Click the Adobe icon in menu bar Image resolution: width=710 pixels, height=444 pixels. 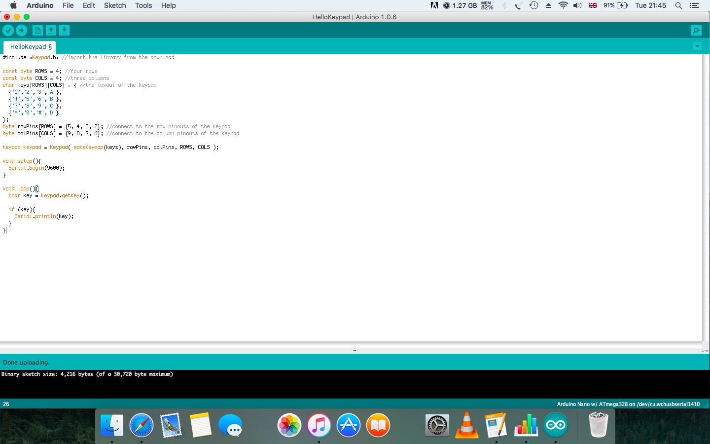click(434, 5)
